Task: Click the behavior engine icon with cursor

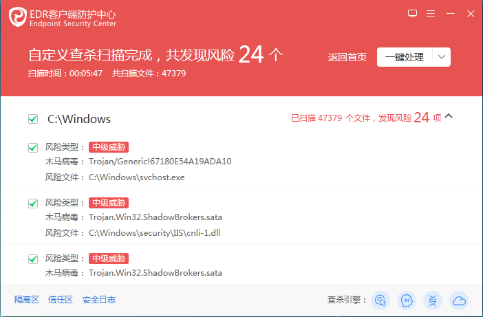Action: point(380,300)
